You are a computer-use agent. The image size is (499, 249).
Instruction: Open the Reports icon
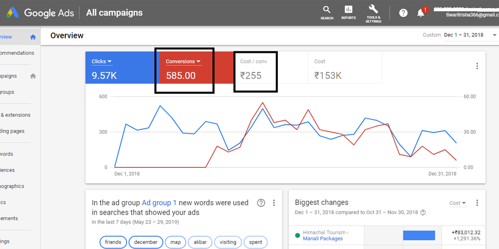[x=348, y=12]
